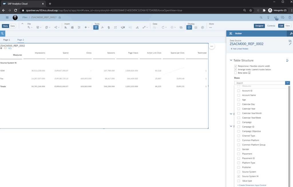Switch to the Styling paintbrush panel

tap(291, 34)
